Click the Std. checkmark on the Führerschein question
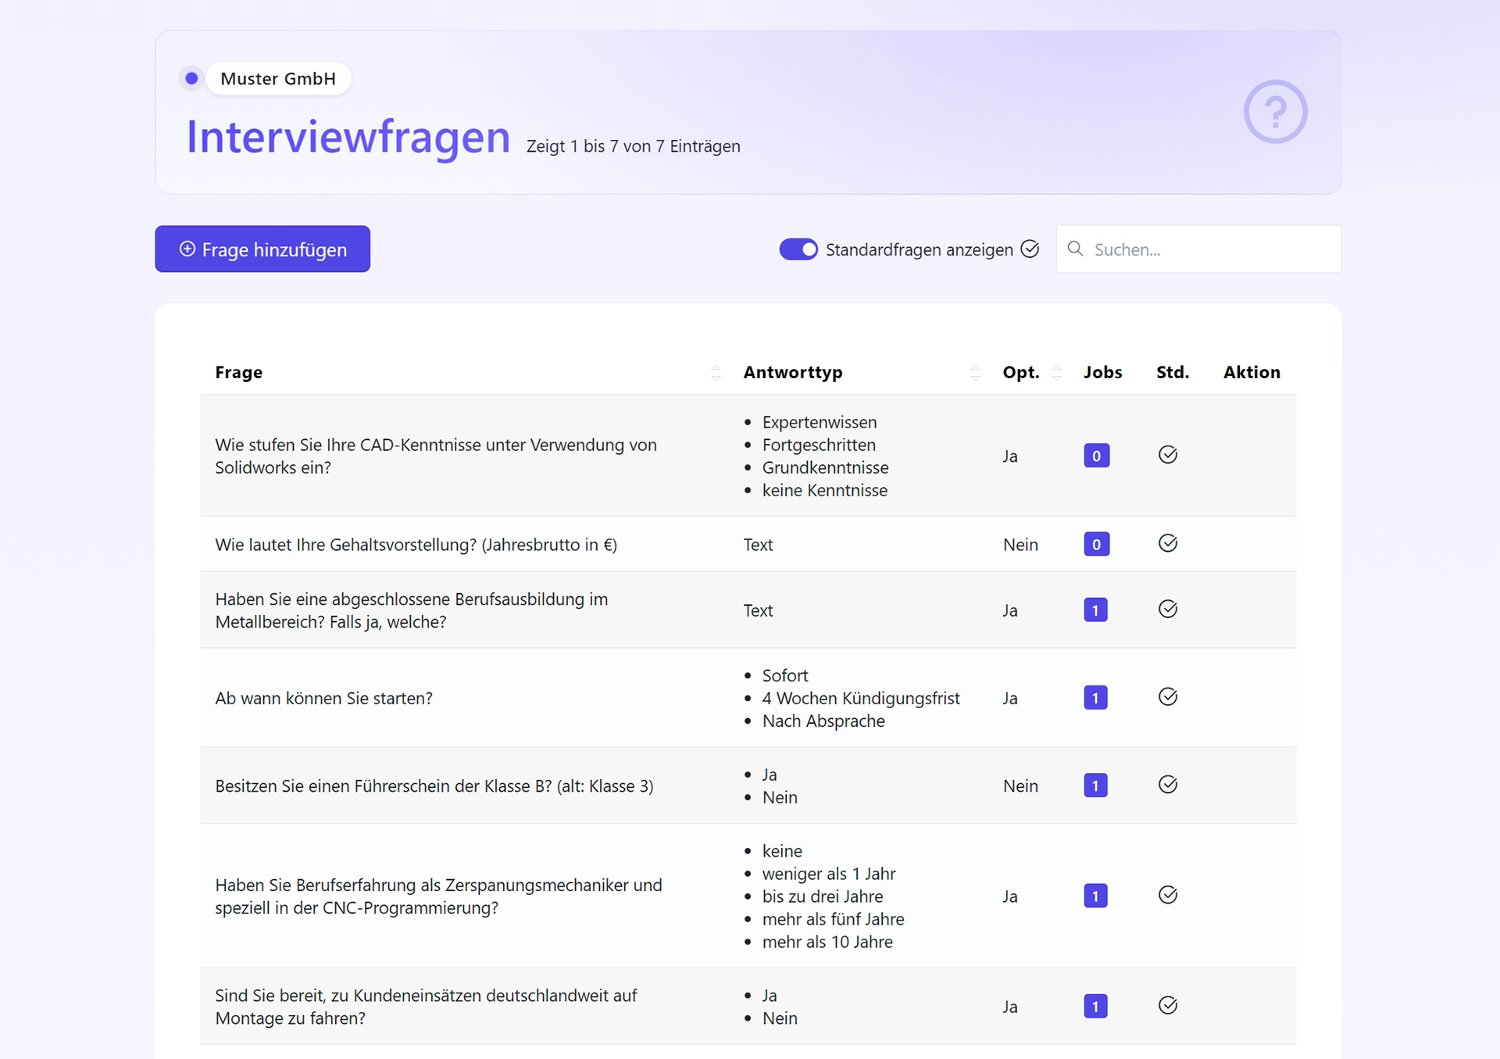The image size is (1500, 1059). point(1168,785)
